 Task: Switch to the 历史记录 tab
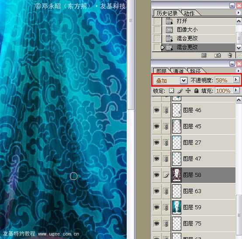coord(167,13)
